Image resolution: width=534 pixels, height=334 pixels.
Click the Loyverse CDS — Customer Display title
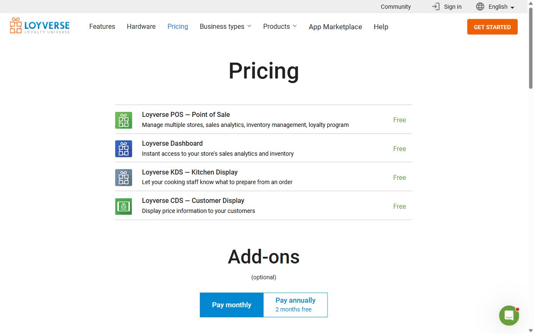pos(193,200)
